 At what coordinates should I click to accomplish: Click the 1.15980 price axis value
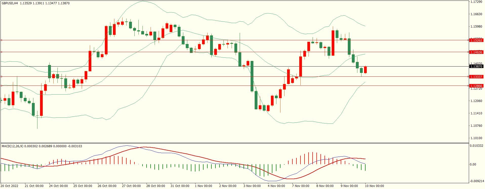pos(476,27)
